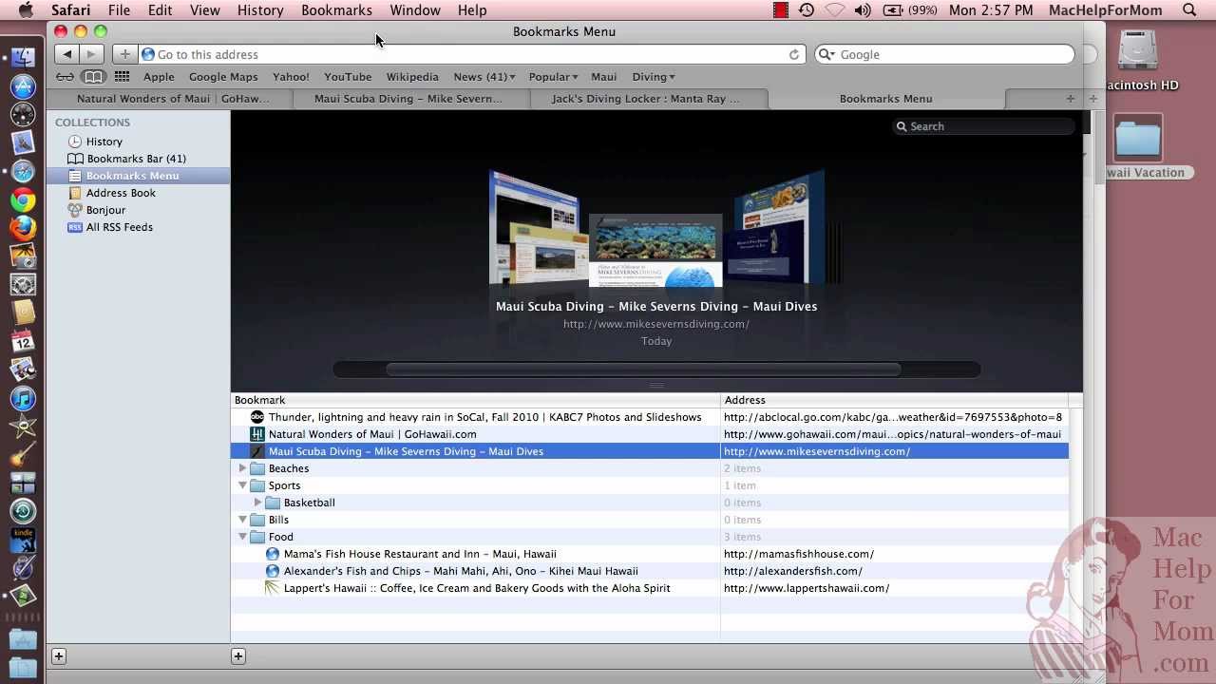Switch to Natural Wonders of Maui tab
This screenshot has width=1216, height=684.
click(x=173, y=99)
